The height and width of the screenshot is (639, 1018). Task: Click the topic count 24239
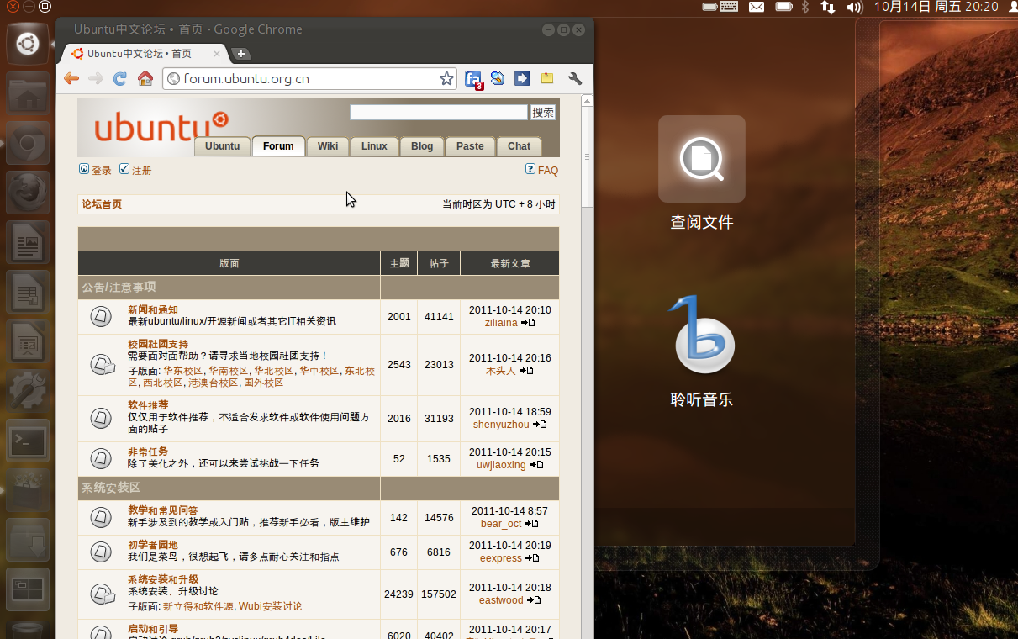tap(398, 594)
